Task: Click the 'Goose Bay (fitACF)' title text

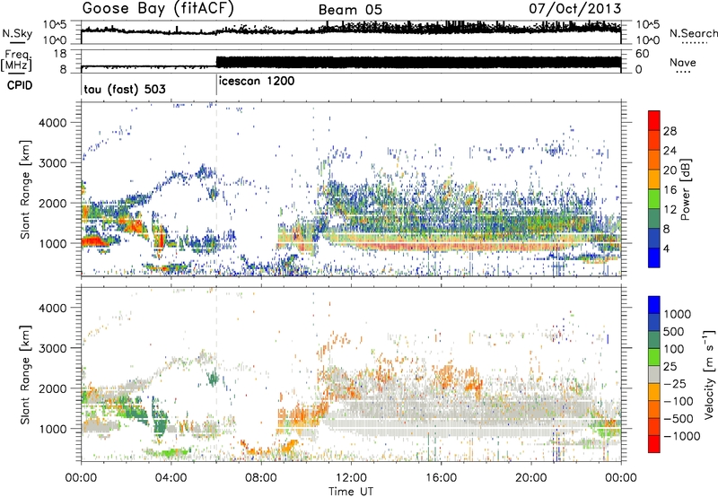Action: (158, 9)
